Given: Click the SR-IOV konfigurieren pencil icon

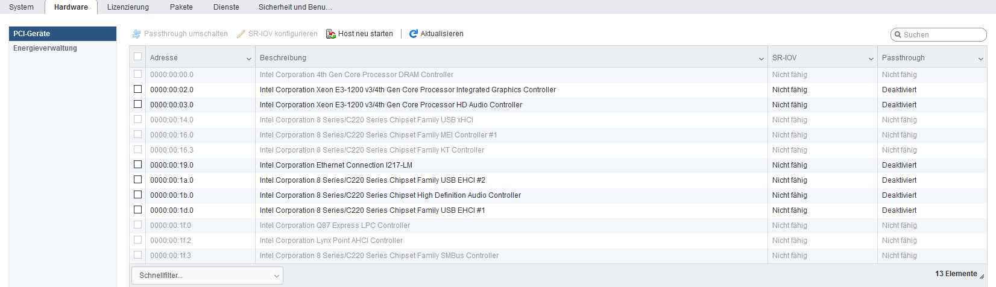Looking at the screenshot, I should pos(241,34).
